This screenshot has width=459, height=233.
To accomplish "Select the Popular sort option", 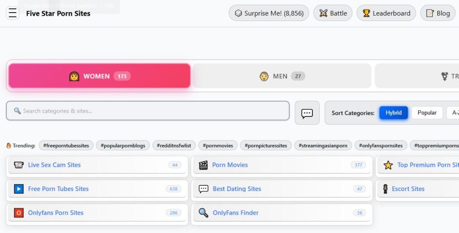I will [x=427, y=113].
